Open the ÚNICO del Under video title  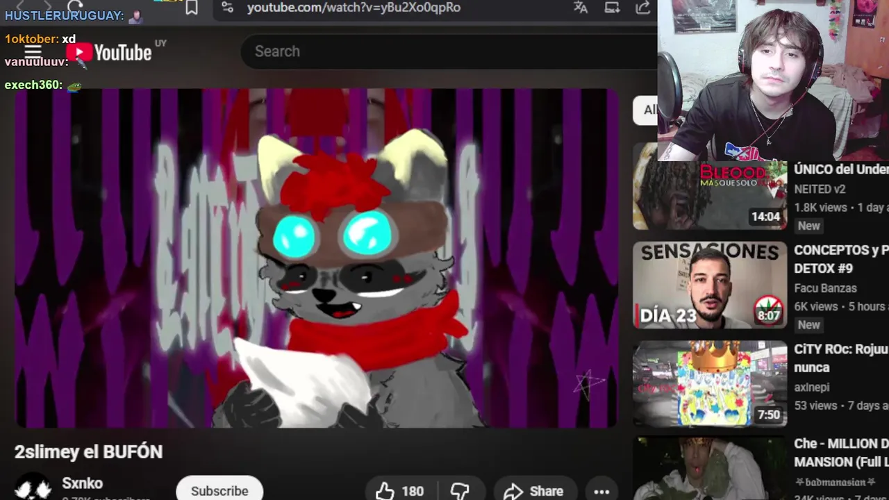pos(841,169)
